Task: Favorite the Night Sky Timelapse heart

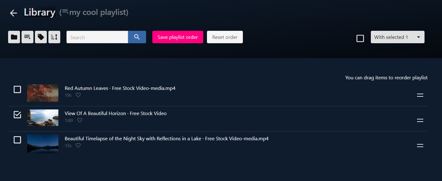Action: pyautogui.click(x=78, y=146)
